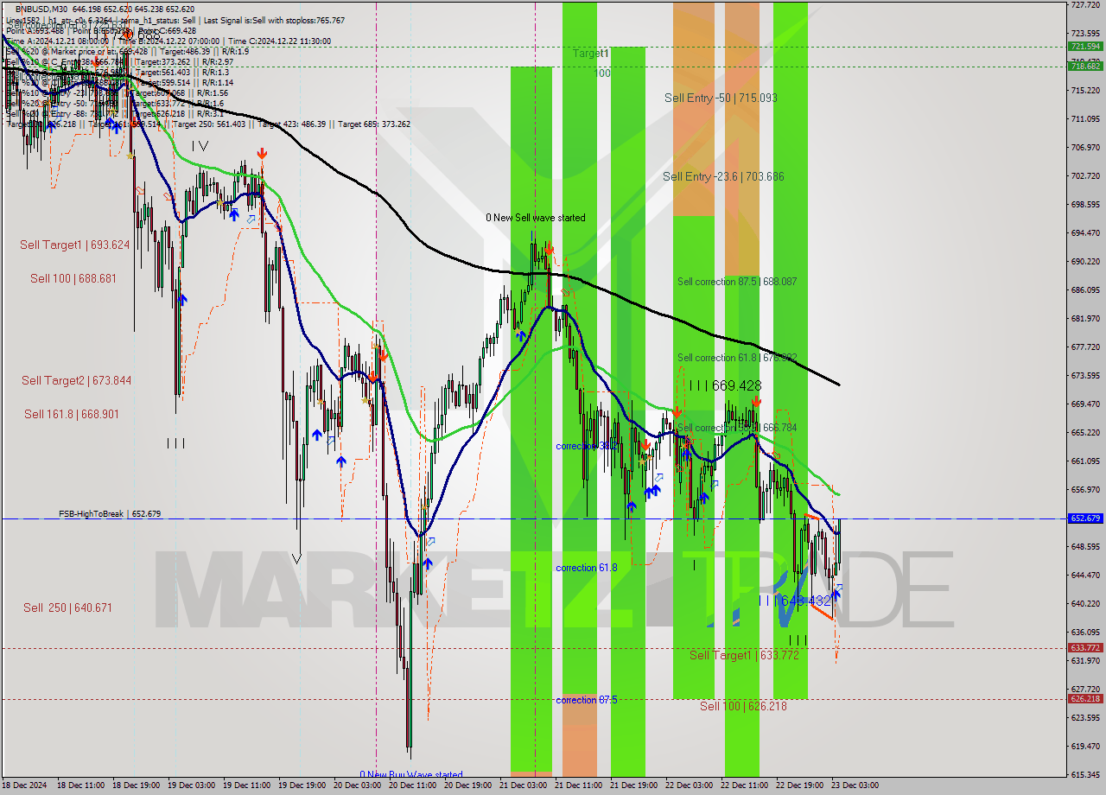1106x795 pixels.
Task: Select the 'Sell 250 | 640.671' label
Action: click(x=68, y=607)
